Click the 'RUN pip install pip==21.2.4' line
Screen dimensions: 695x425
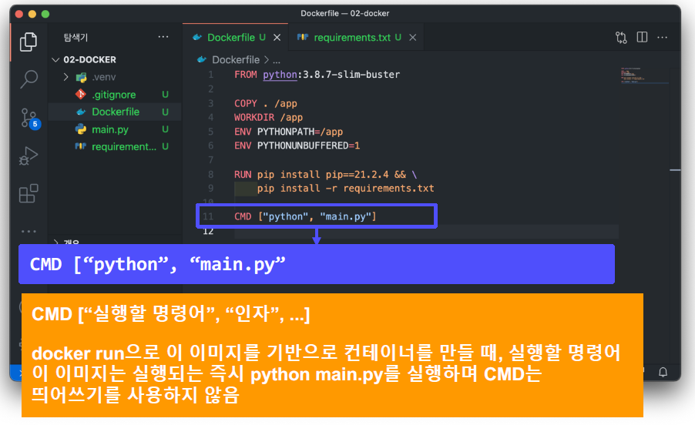tap(325, 175)
